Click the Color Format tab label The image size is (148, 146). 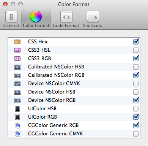[36, 25]
